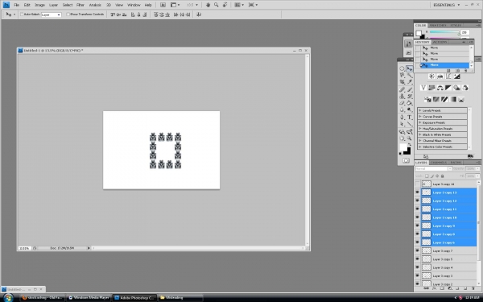Add a Vibrance adjustment
The height and width of the screenshot is (302, 483).
coord(423,88)
